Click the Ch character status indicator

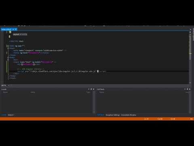pyautogui.click(x=173, y=119)
